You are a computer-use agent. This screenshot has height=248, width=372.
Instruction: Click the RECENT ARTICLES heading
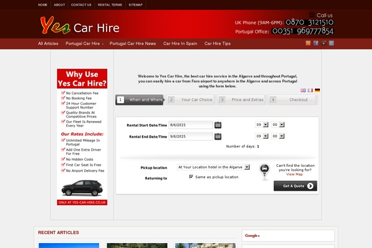[58, 232]
